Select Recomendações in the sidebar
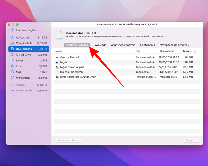208x166 pixels. 29,30
